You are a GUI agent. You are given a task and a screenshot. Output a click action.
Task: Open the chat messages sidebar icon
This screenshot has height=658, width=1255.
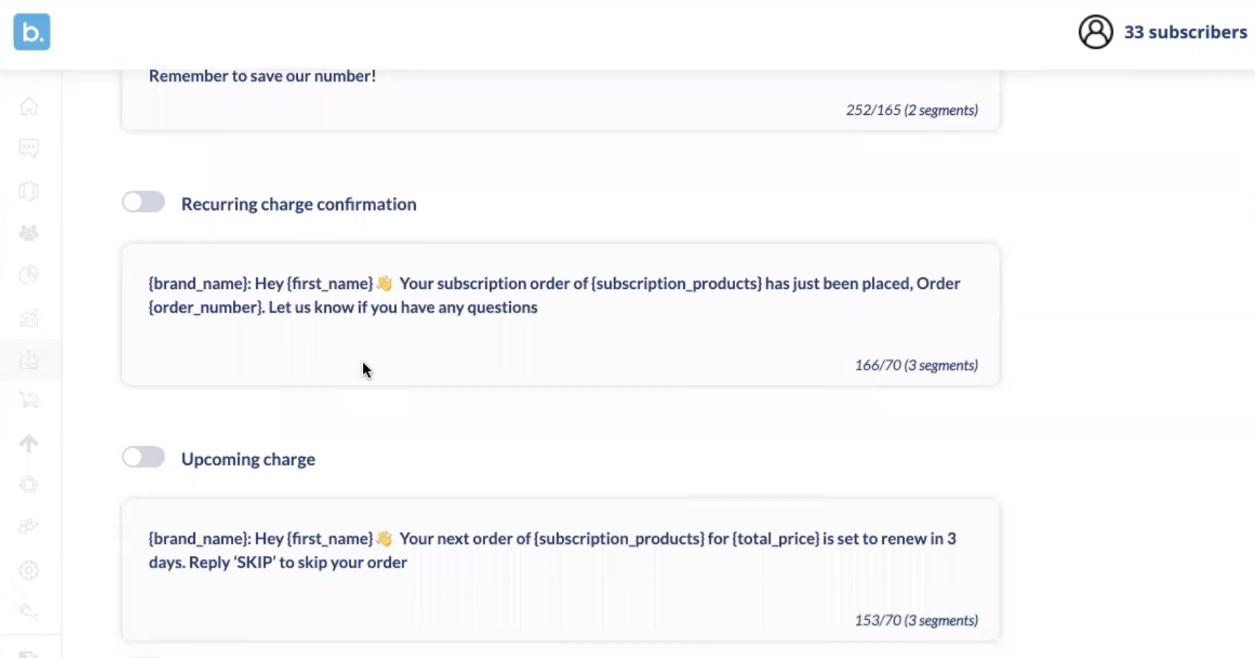coord(29,149)
